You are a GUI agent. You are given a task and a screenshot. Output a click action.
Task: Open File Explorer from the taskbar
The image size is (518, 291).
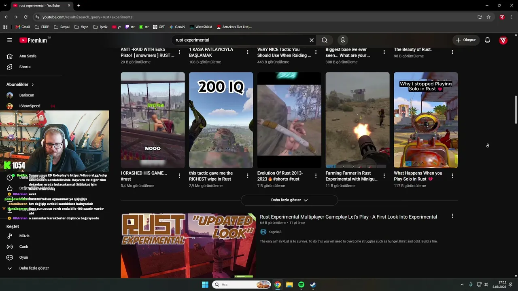tap(289, 285)
